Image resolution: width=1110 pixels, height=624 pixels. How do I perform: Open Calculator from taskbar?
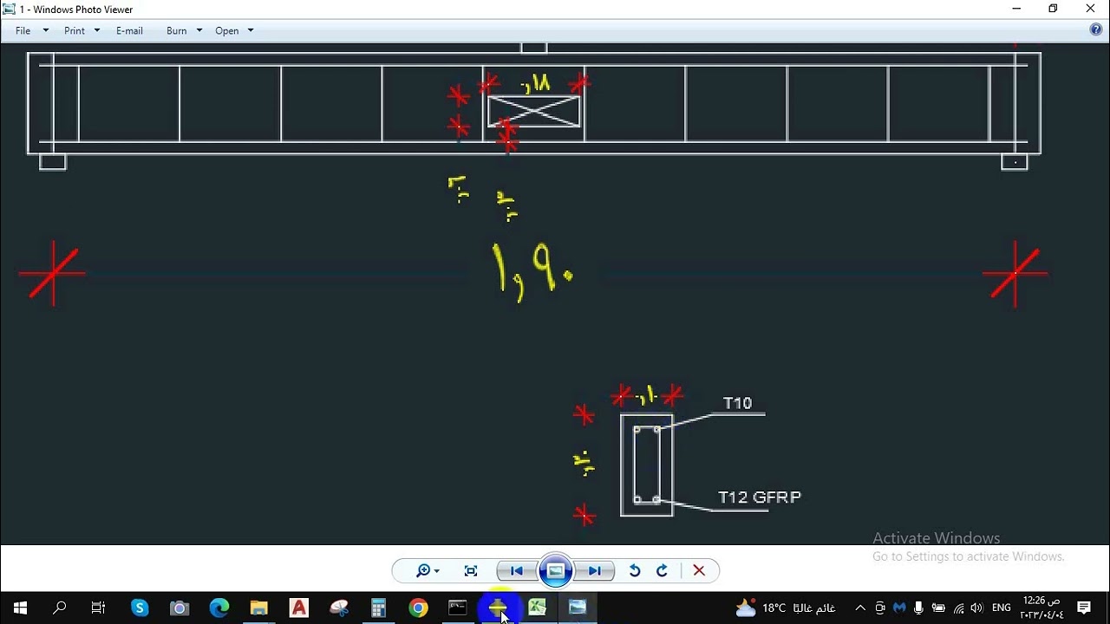(x=379, y=608)
